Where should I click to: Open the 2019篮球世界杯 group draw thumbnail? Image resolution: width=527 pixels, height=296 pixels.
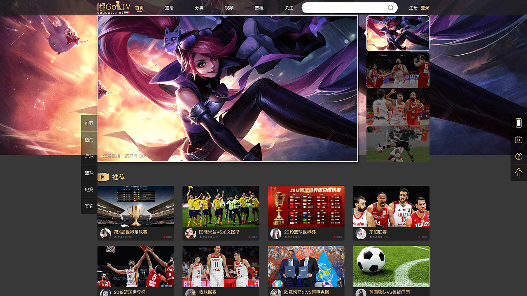point(306,206)
